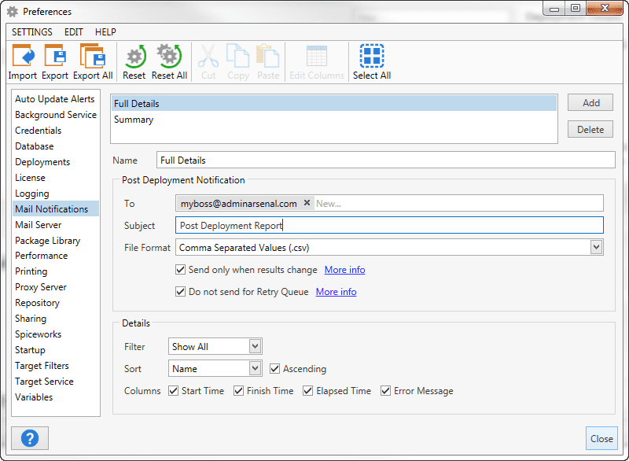Open the HELP menu
Image resolution: width=629 pixels, height=461 pixels.
105,32
